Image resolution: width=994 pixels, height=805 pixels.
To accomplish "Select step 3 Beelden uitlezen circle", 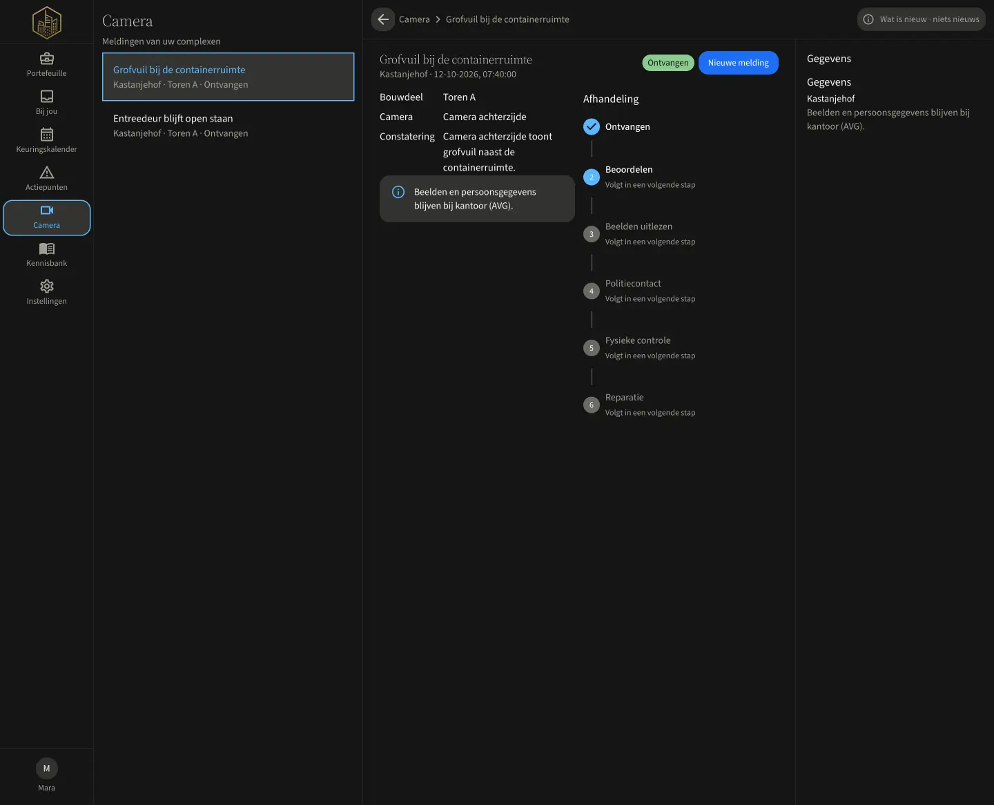I will click(x=592, y=234).
